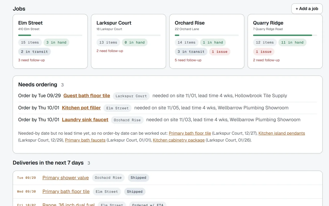Open the Orchard Rise job card title
This screenshot has height=206, width=329.
(x=190, y=23)
